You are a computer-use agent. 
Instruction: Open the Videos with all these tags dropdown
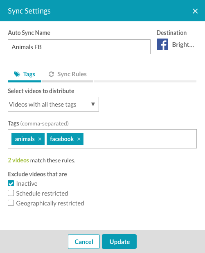(53, 104)
